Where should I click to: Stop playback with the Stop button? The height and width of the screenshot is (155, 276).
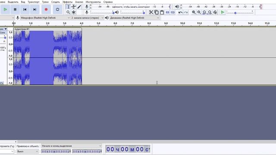15,9
